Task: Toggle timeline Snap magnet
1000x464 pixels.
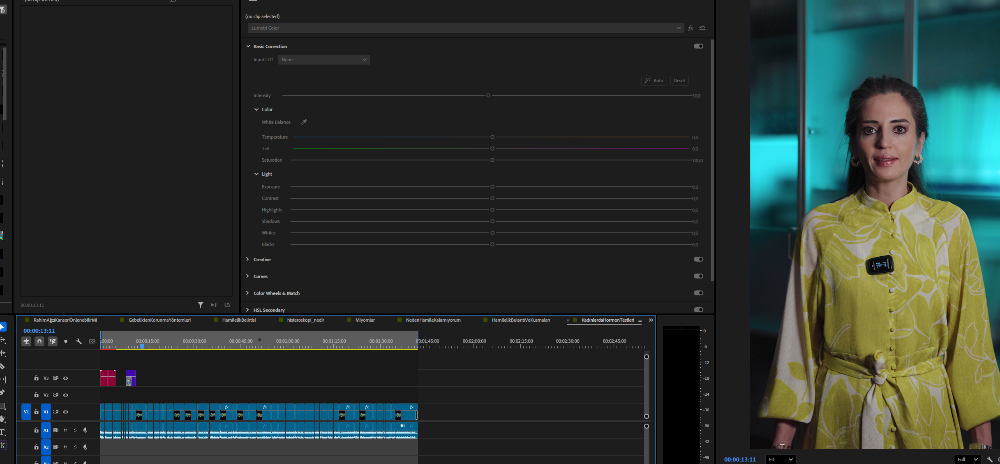Action: click(39, 341)
